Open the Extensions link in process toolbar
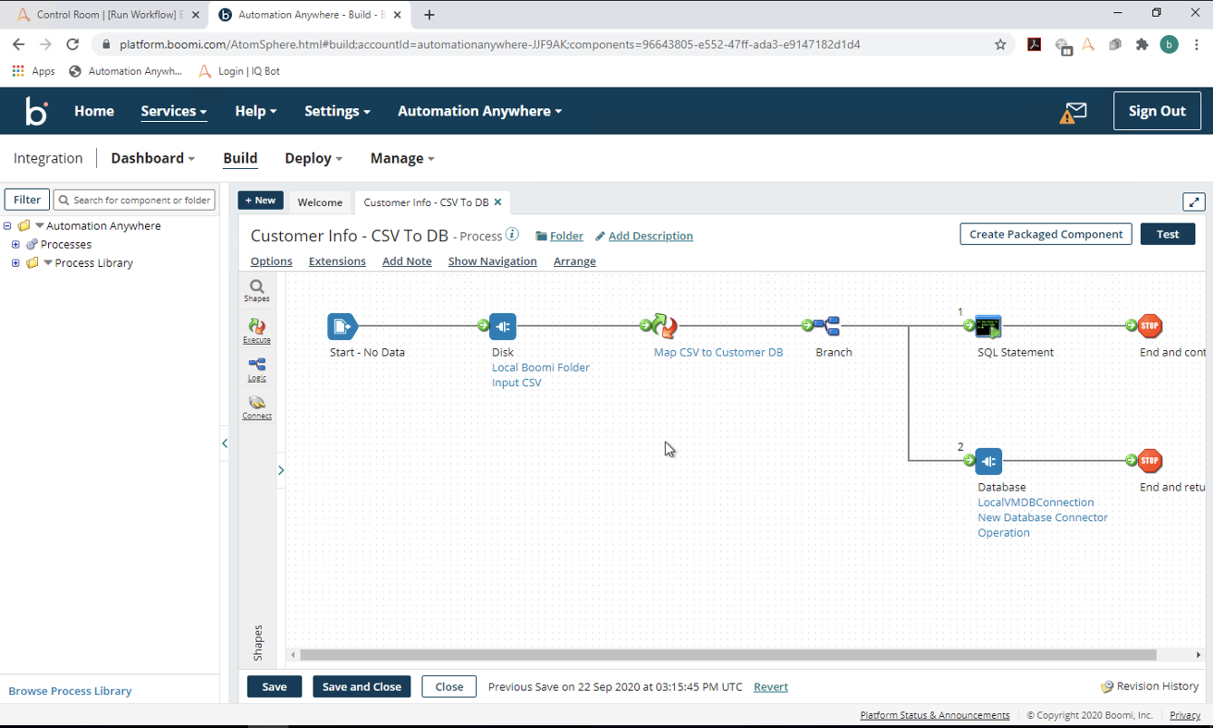 click(x=337, y=261)
